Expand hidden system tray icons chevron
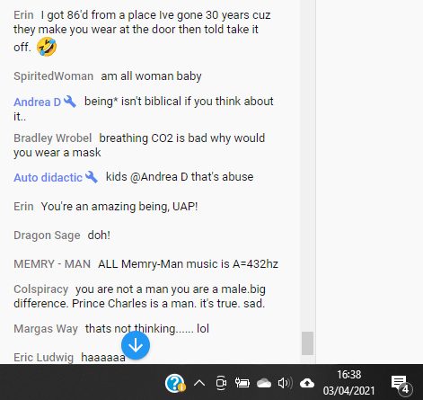423x400 pixels. click(199, 383)
